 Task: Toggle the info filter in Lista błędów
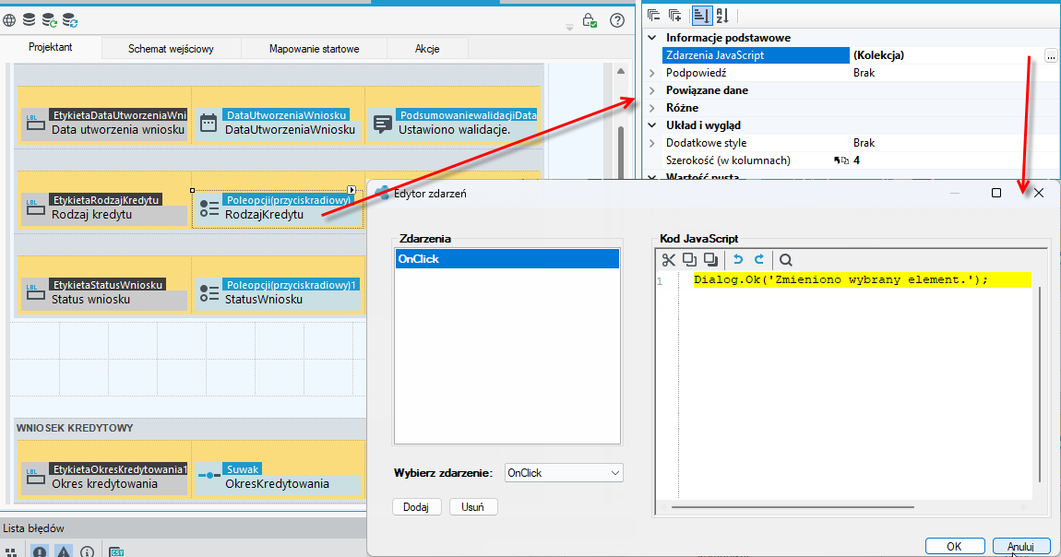pos(88,552)
